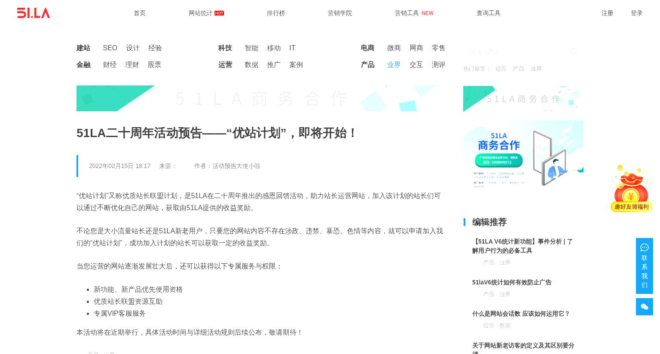Screen dimensions: 660x354
Task: Select the 建站 category heading
Action: point(83,48)
